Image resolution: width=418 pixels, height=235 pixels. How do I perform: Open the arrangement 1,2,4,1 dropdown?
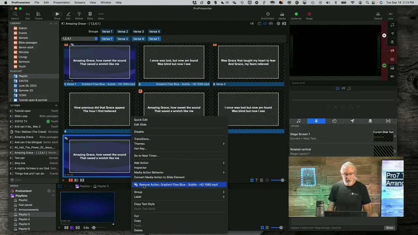(80, 39)
